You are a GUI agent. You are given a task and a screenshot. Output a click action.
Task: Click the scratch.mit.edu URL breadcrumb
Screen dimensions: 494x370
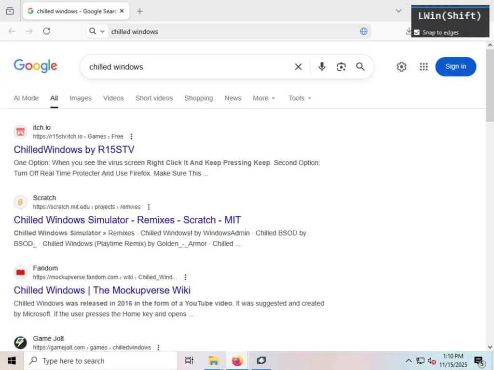pyautogui.click(x=87, y=207)
